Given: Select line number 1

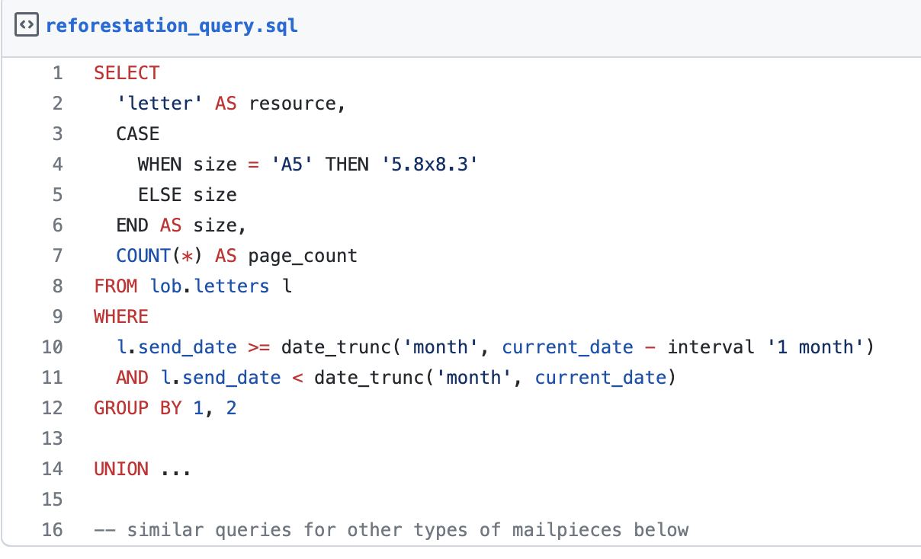Looking at the screenshot, I should pyautogui.click(x=57, y=73).
